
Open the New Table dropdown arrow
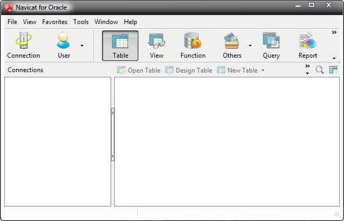[263, 71]
